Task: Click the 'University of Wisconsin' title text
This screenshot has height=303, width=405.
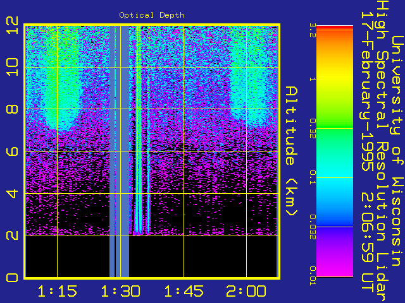Action: [398, 151]
